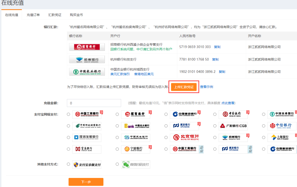
Task: Click the 富滇银行 Fudian Bank logo
Action: point(87,149)
